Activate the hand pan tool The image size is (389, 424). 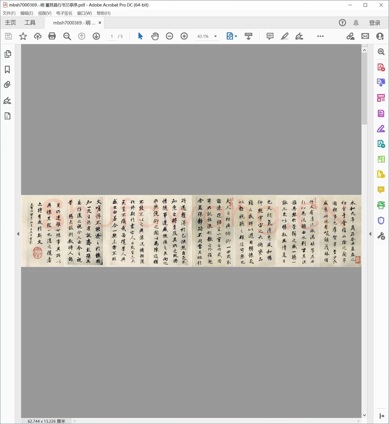pyautogui.click(x=155, y=36)
